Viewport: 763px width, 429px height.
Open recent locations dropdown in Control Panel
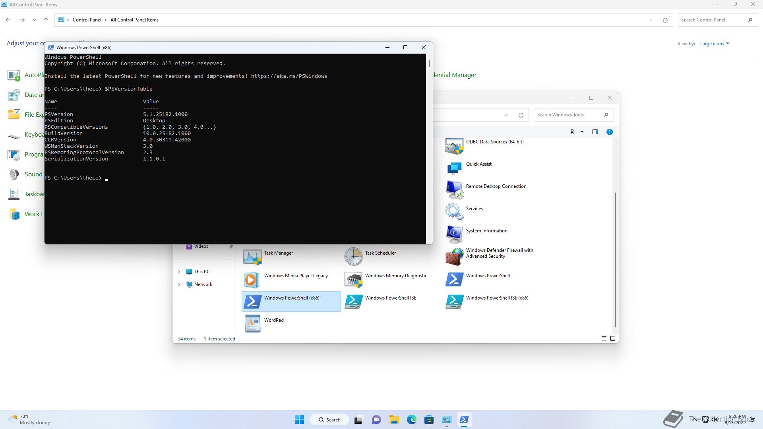(34, 20)
